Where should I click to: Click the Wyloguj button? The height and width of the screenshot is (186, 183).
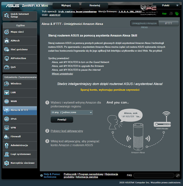pos(66,5)
